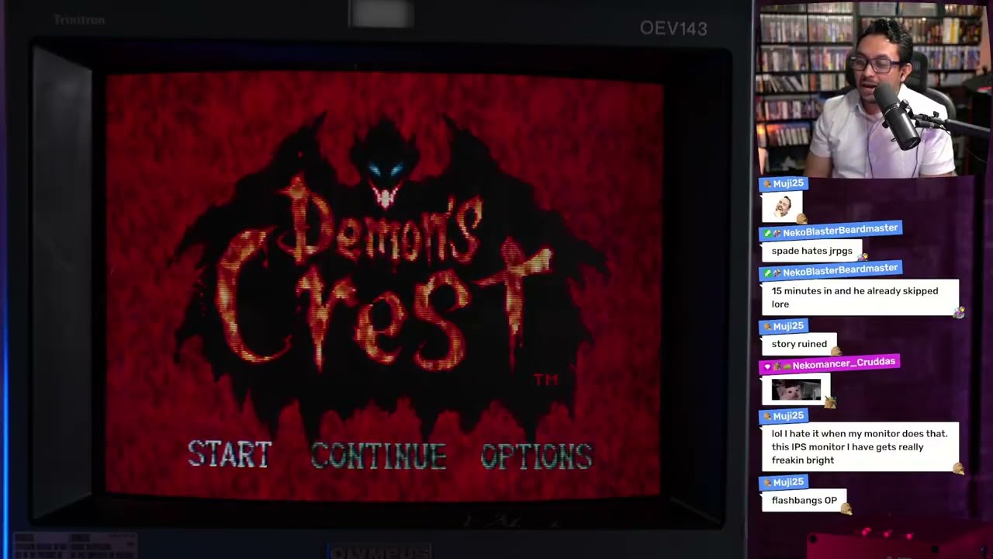Screen dimensions: 993x559
Task: Click the demon's glowing blue eyes
Action: [x=386, y=169]
